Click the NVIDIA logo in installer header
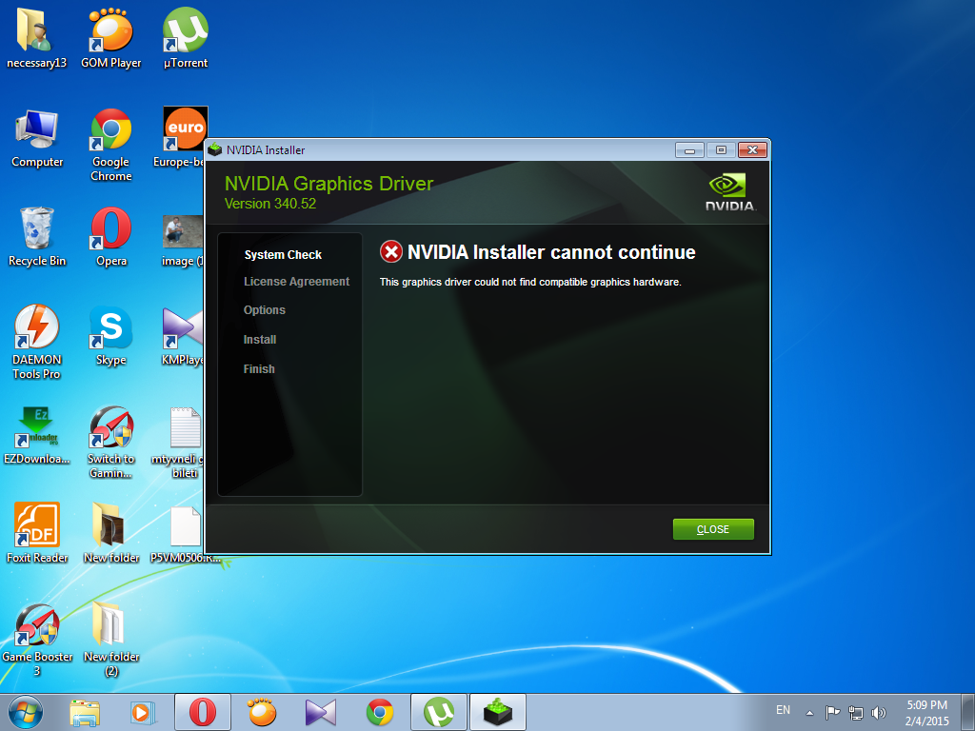 point(730,192)
